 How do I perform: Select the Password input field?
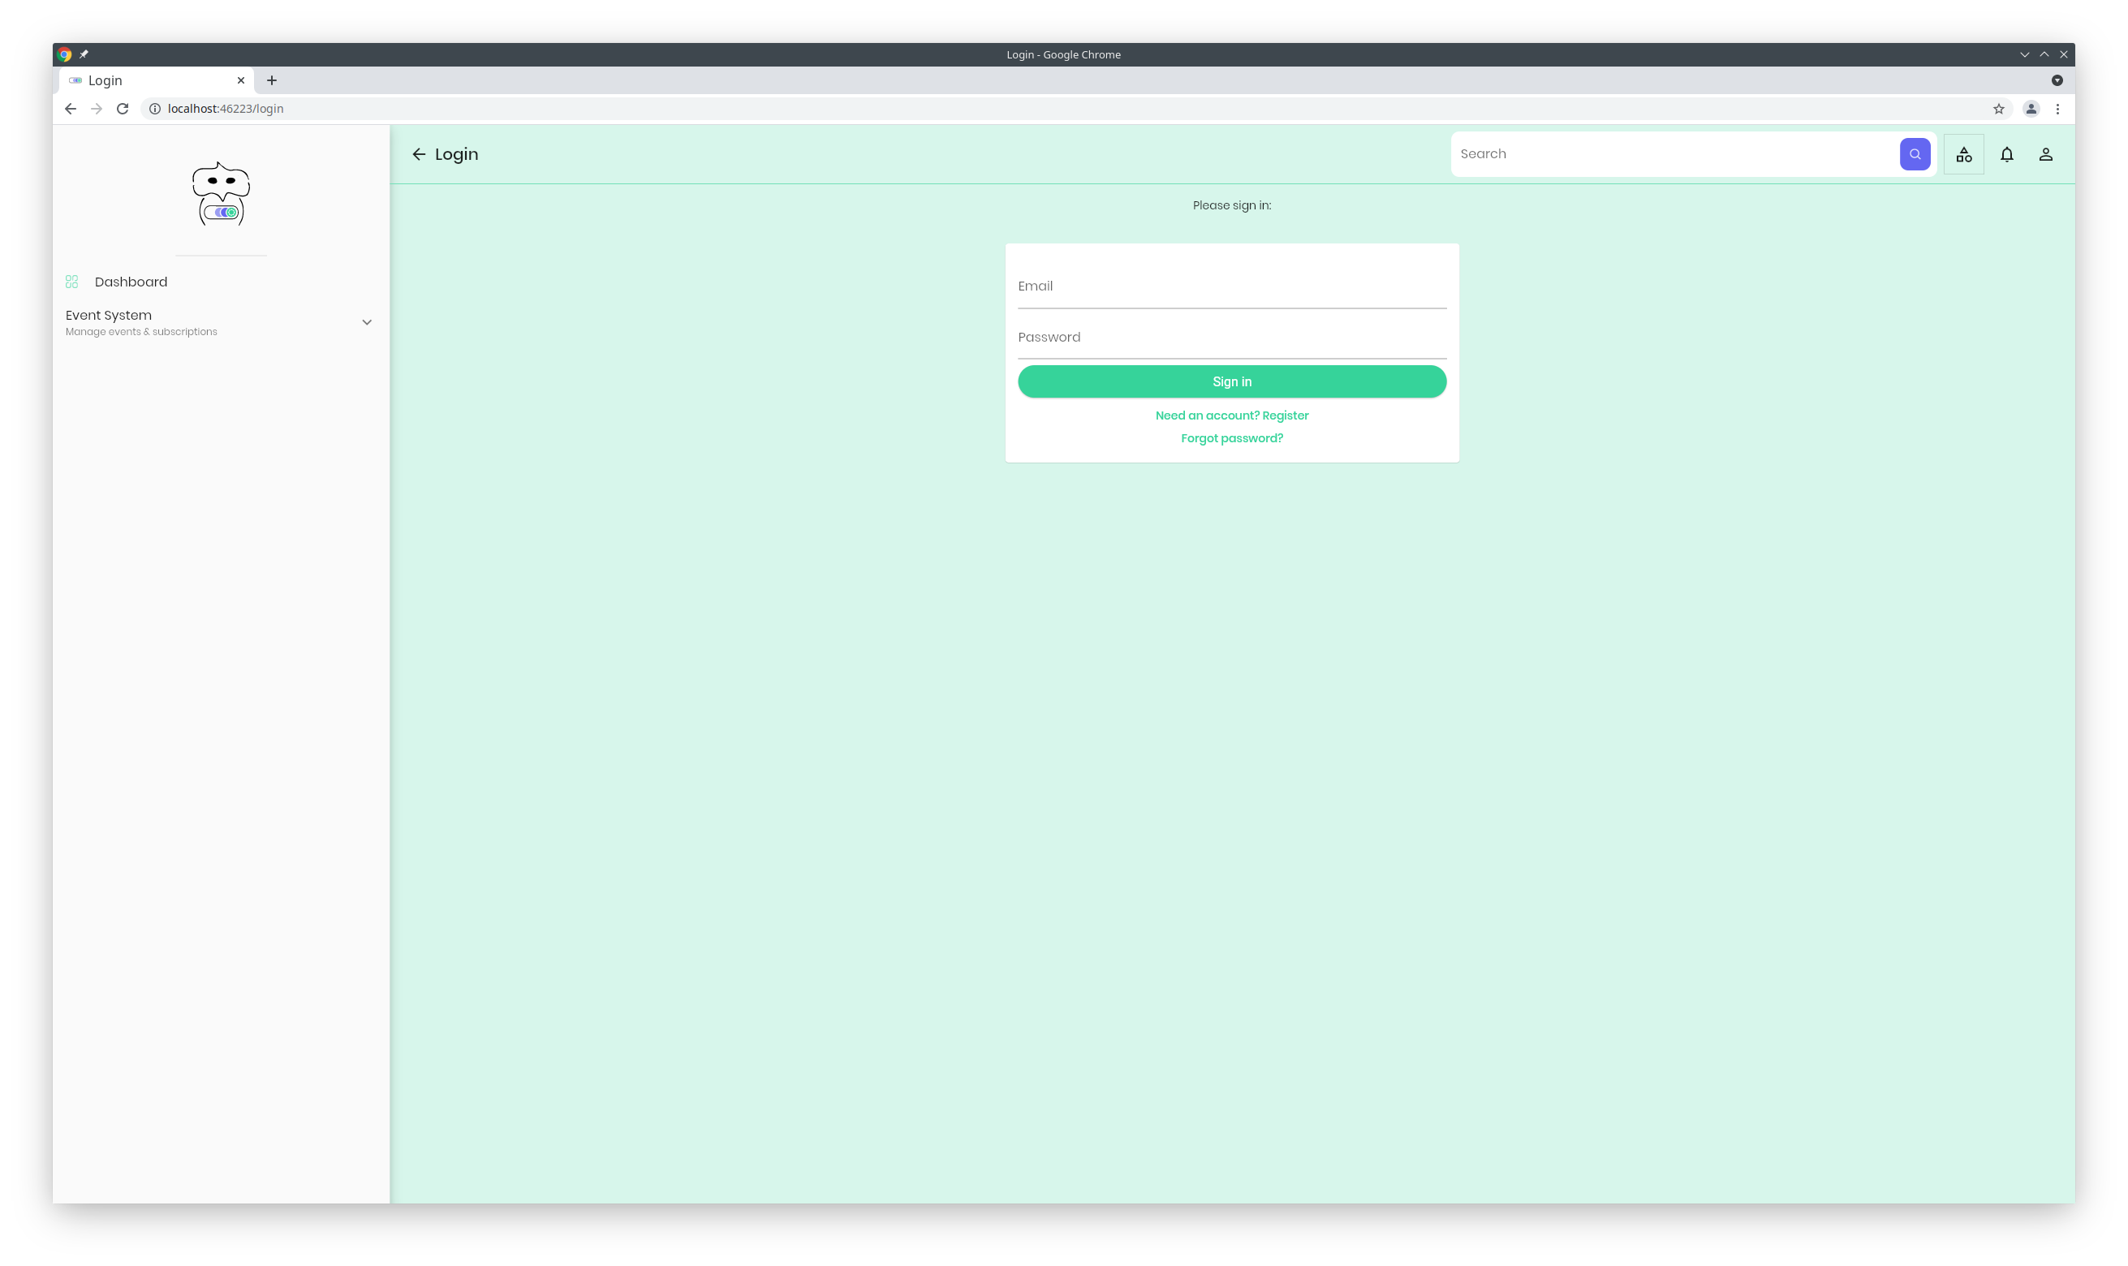click(x=1231, y=336)
